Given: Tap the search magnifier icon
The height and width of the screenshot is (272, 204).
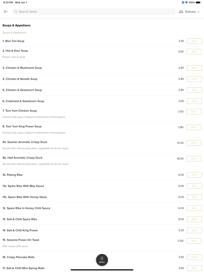Looking at the screenshot, I should click(16, 12).
